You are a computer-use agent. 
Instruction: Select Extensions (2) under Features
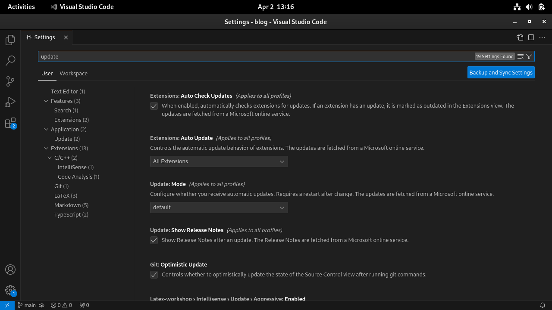pos(72,120)
